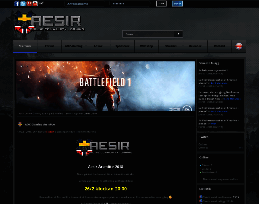The width and height of the screenshot is (259, 204).
Task: Switch language via the UK flag icon
Action: click(239, 46)
